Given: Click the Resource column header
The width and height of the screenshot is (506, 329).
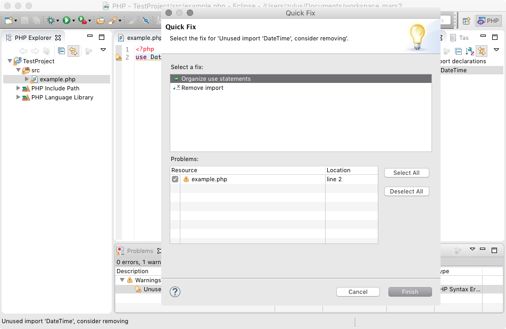Looking at the screenshot, I should [247, 170].
